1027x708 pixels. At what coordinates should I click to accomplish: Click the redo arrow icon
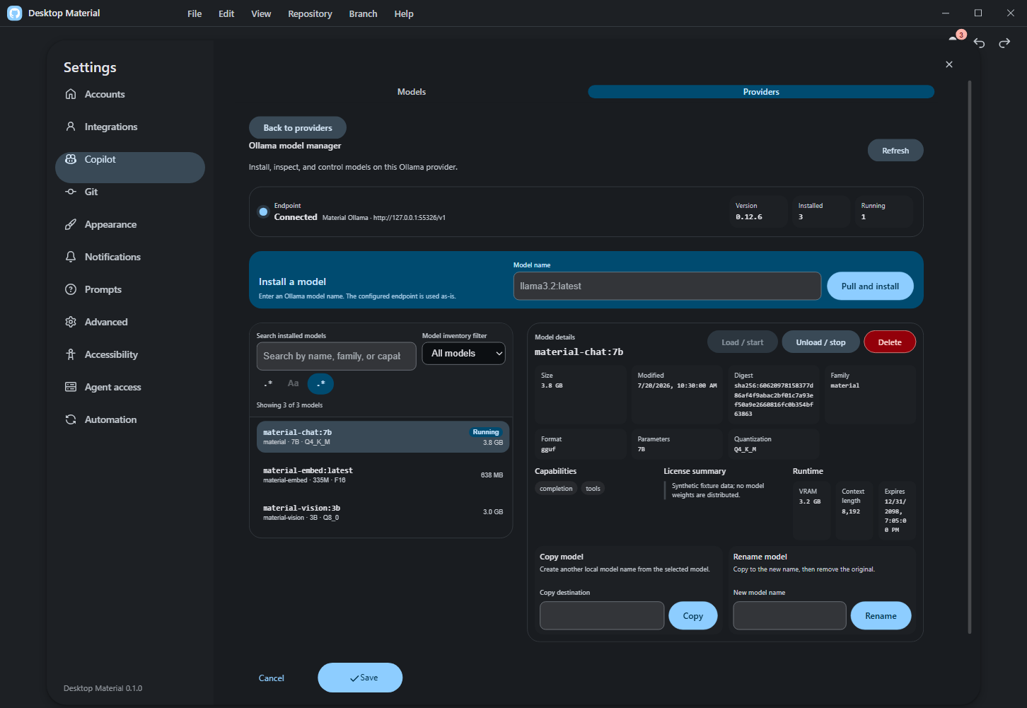click(x=1004, y=43)
